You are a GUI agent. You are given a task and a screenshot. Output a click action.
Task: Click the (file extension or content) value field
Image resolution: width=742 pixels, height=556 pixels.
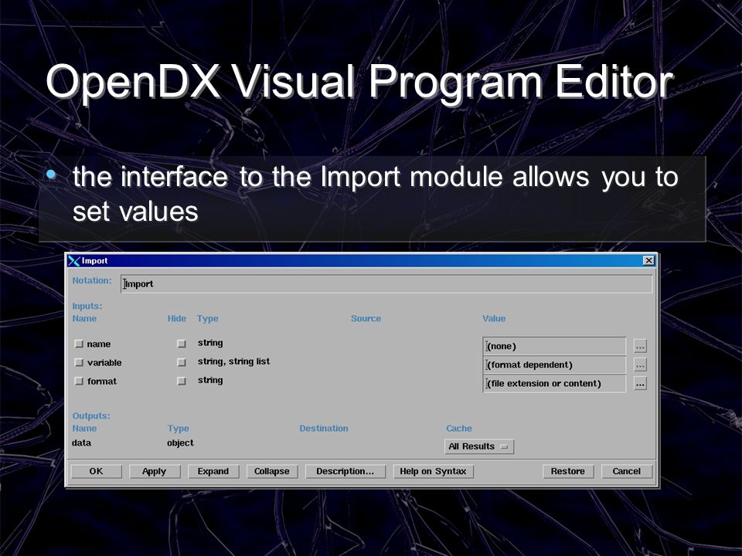point(554,384)
